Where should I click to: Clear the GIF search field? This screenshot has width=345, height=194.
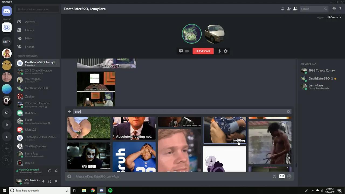click(x=288, y=112)
